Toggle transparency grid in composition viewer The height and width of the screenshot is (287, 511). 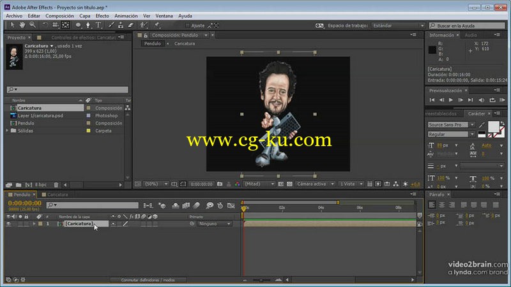click(289, 184)
